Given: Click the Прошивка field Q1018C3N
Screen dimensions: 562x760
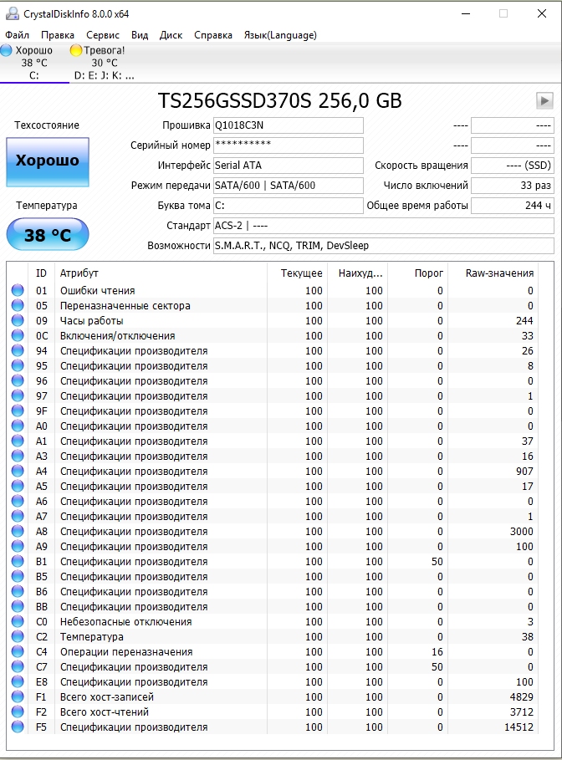Looking at the screenshot, I should [288, 125].
